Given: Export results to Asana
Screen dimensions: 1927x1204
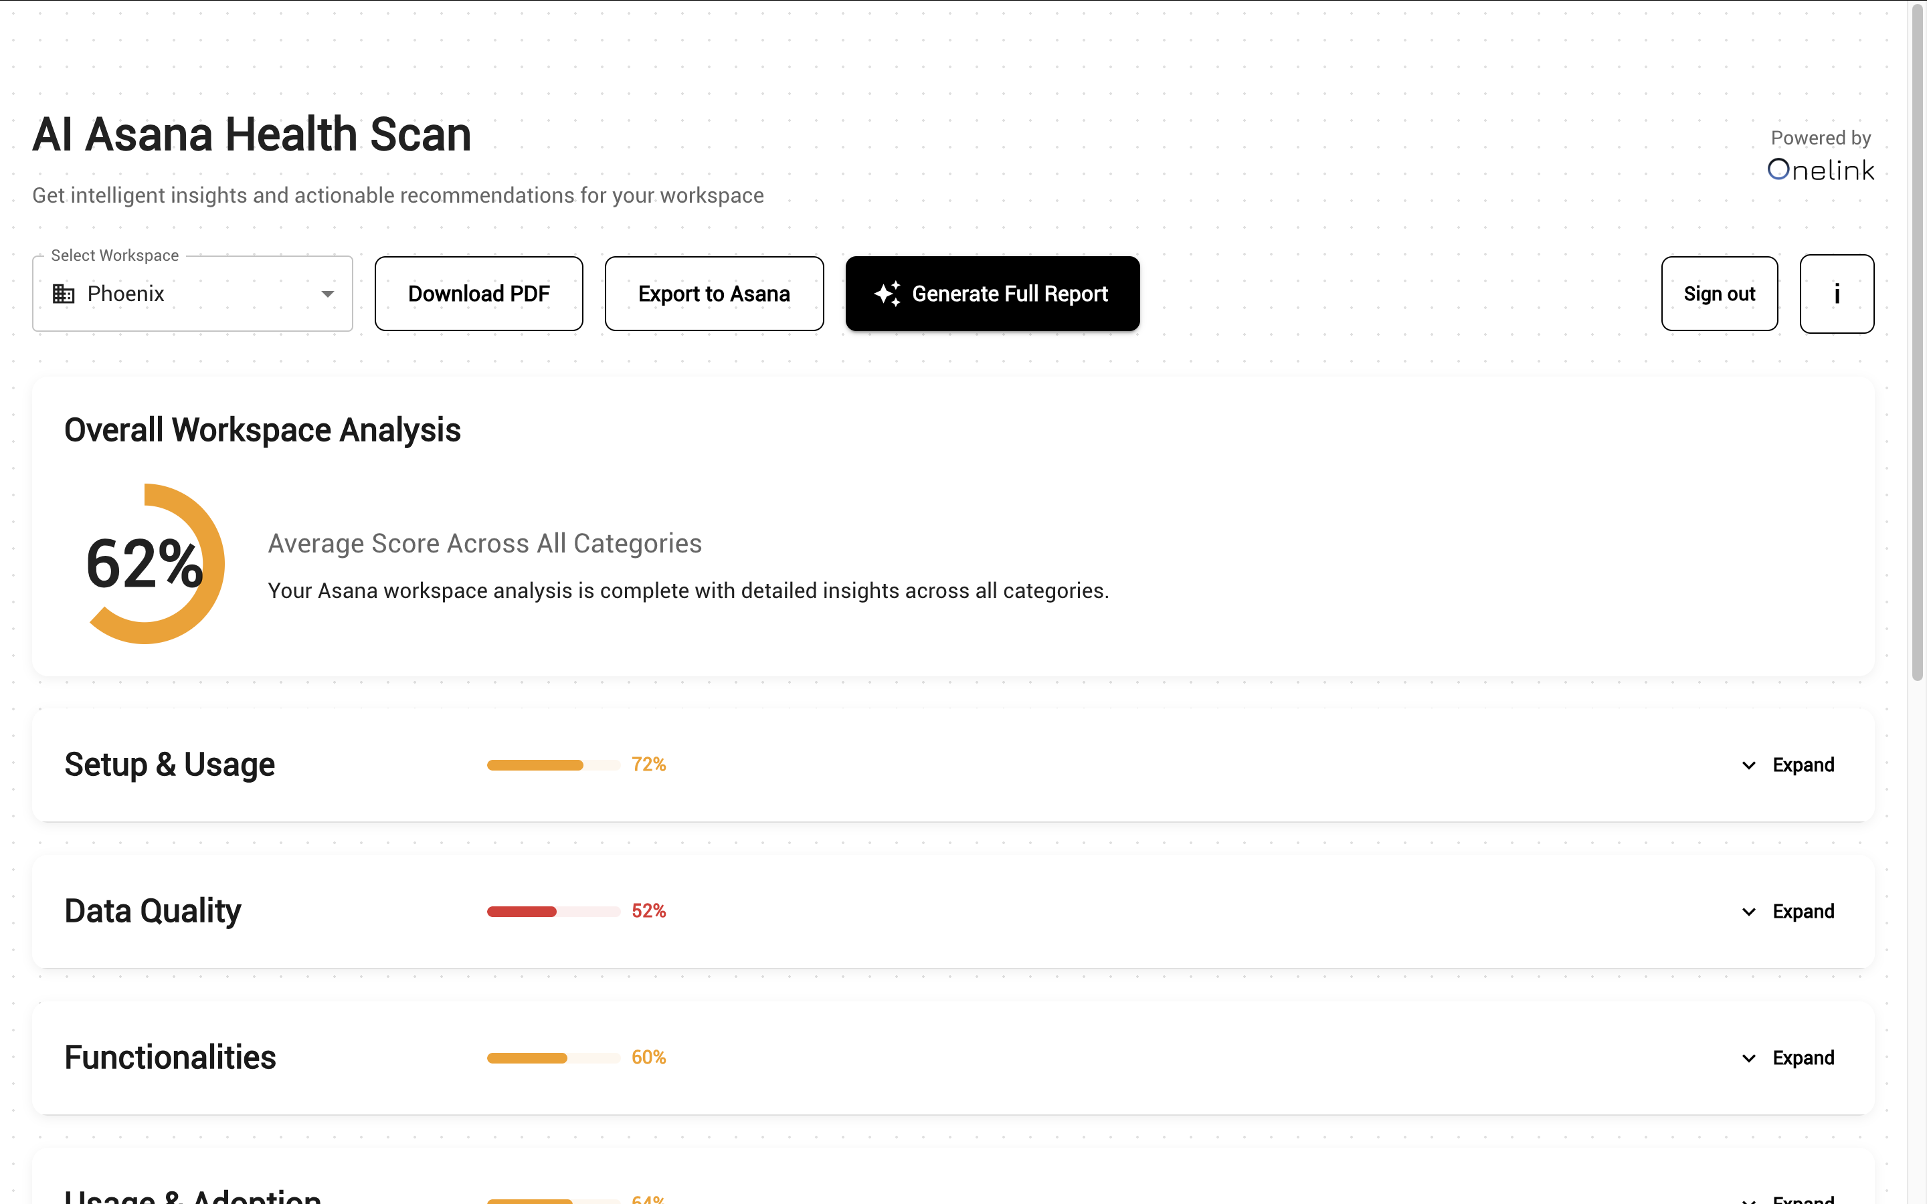Looking at the screenshot, I should (x=713, y=293).
